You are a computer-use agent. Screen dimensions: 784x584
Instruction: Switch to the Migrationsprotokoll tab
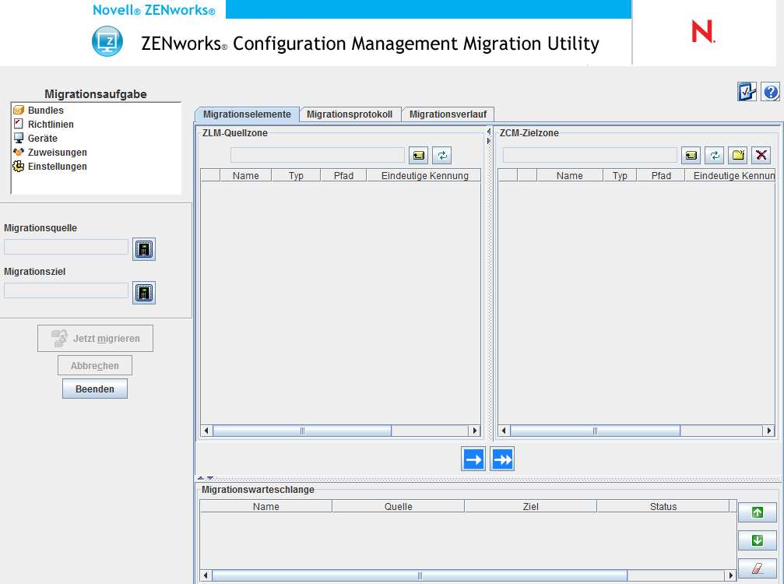[x=350, y=114]
